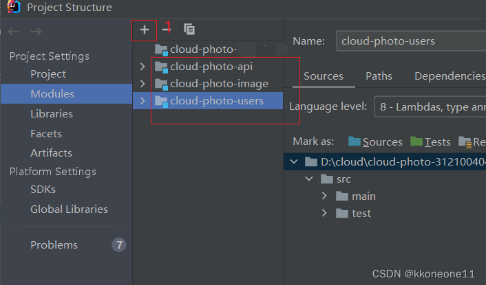
Task: Open SDKs platform settings
Action: click(x=43, y=189)
